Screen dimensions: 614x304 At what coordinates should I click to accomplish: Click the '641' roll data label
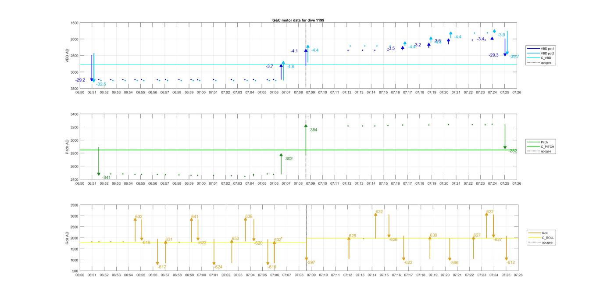point(195,217)
